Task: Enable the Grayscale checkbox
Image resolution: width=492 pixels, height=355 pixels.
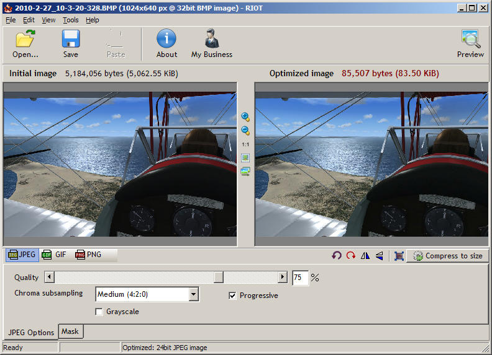Action: click(x=99, y=312)
